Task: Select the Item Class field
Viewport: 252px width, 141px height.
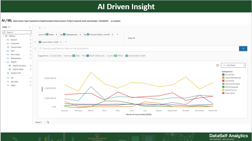Action: (15, 55)
